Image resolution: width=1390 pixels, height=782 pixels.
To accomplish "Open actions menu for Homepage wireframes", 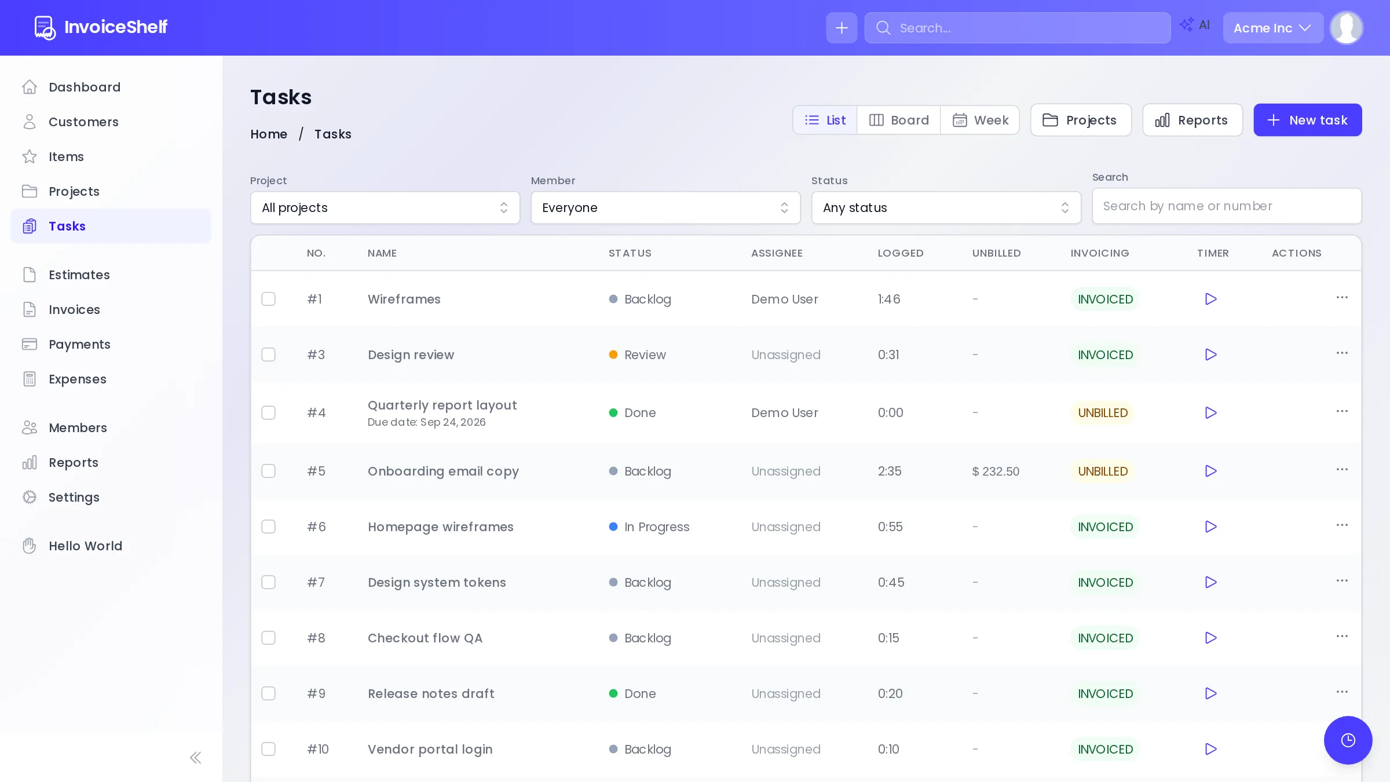I will tap(1342, 525).
